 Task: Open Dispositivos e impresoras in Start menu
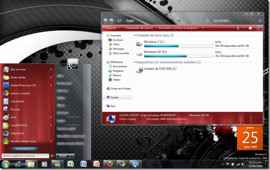71,136
